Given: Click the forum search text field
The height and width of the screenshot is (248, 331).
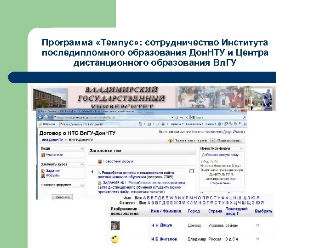Looking at the screenshot, I should (62, 191).
